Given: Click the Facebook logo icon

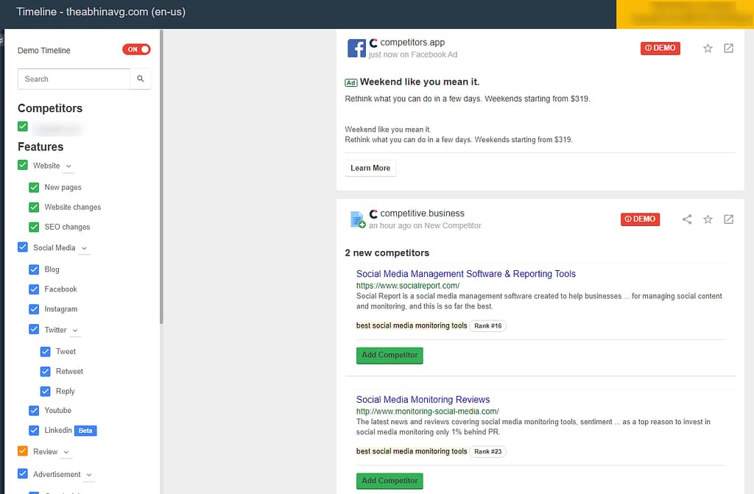Looking at the screenshot, I should tap(356, 49).
